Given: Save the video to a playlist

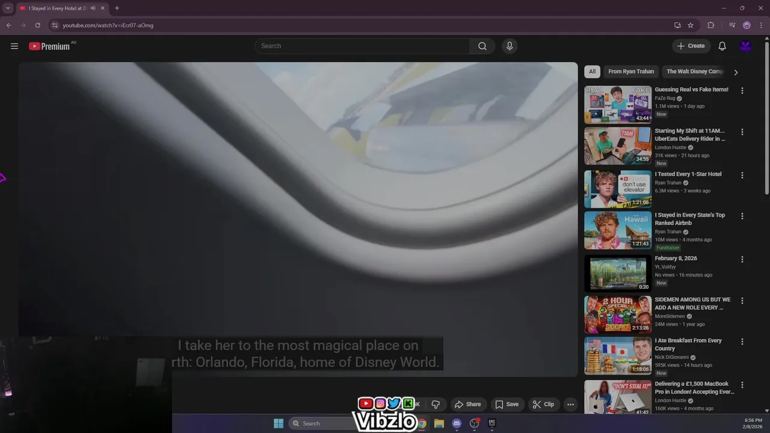Looking at the screenshot, I should (x=507, y=404).
